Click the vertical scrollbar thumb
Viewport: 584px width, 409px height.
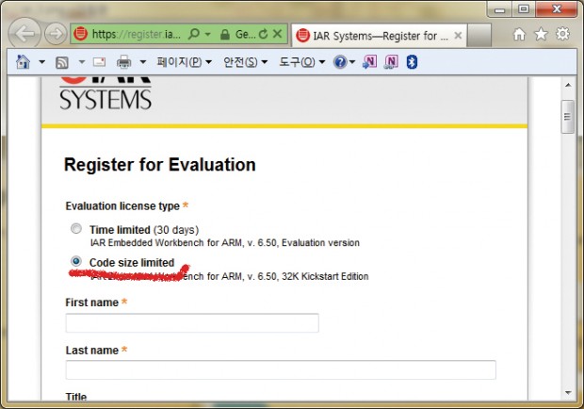click(x=568, y=117)
